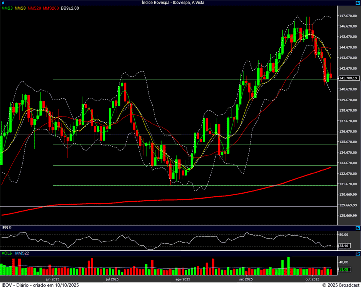The width and height of the screenshot is (361, 288).
Task: Click the MMS22 volume average label
Action: tap(22, 254)
